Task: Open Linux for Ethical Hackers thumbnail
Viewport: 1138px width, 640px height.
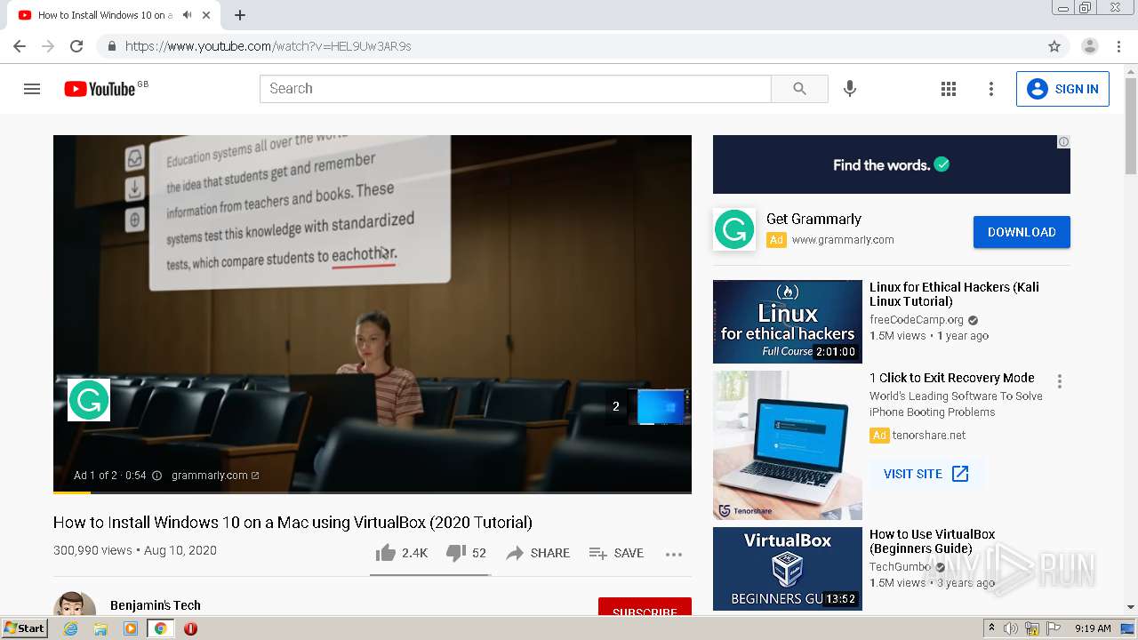Action: pos(788,322)
